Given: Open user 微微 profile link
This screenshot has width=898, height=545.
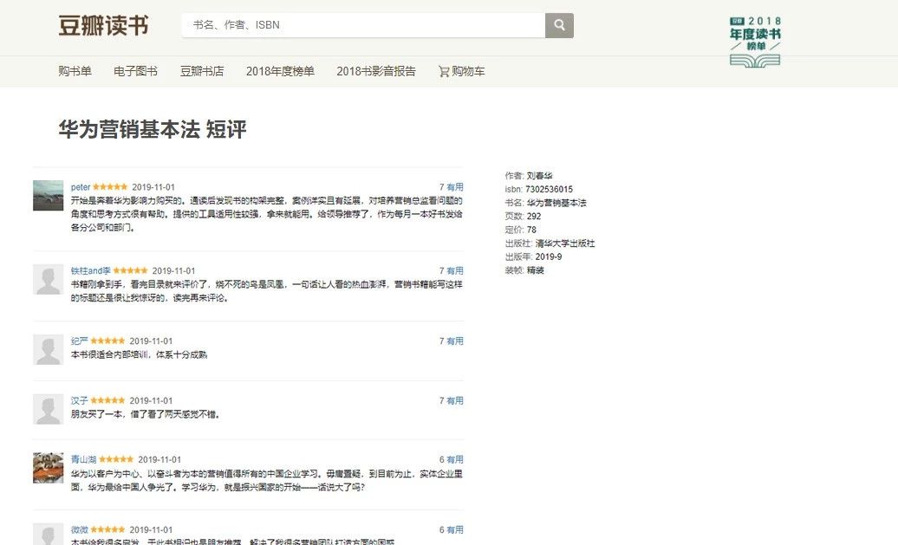Looking at the screenshot, I should [80, 530].
